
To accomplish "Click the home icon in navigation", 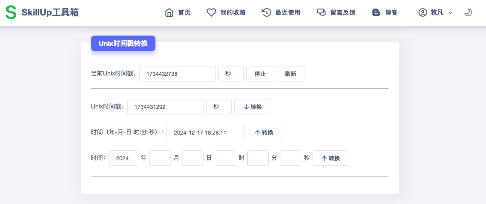I will (x=169, y=12).
